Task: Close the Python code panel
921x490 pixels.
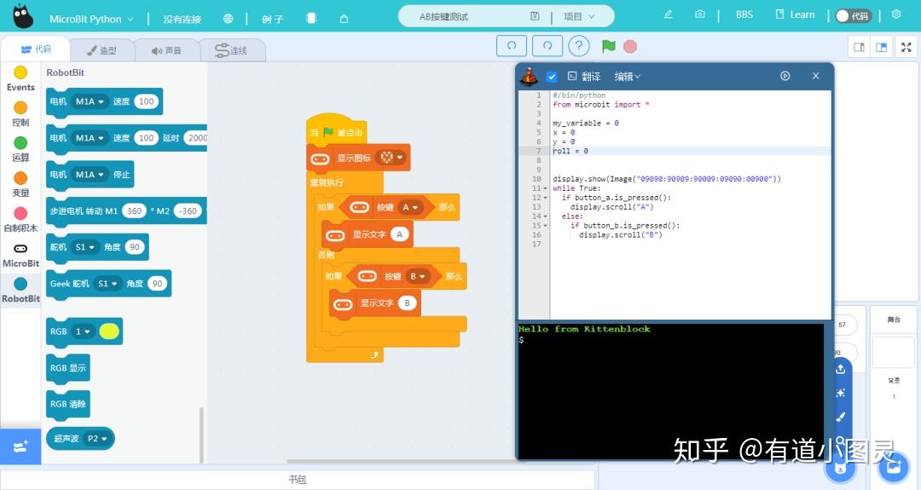Action: [x=815, y=76]
